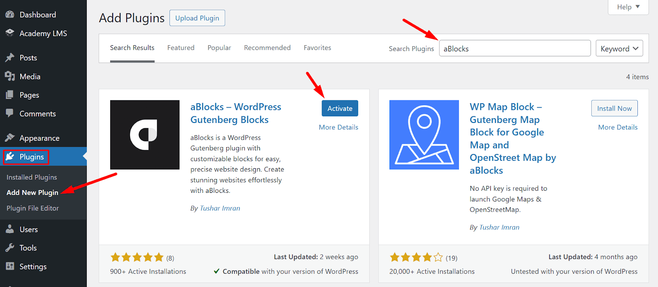
Task: Open aBlocks – WordPress Gutenberg Blocks title link
Action: click(x=236, y=113)
